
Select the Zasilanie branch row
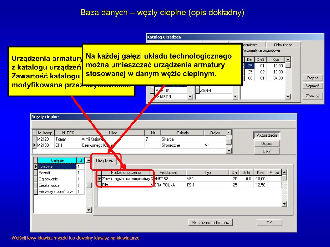point(57,167)
